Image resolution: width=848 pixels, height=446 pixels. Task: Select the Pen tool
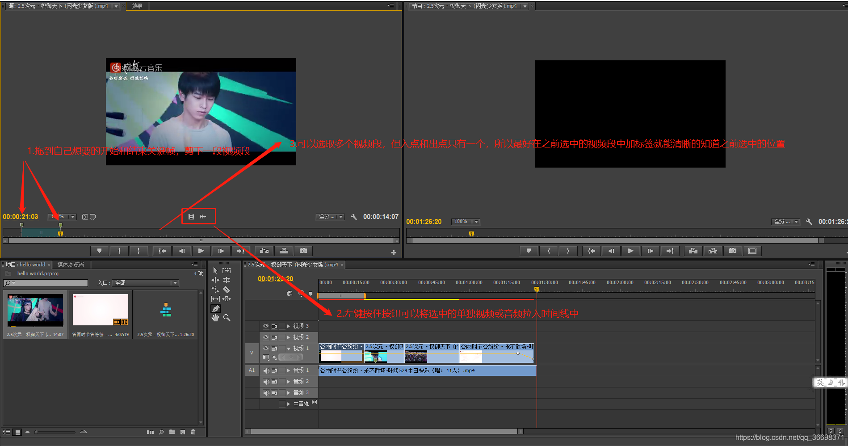(215, 308)
